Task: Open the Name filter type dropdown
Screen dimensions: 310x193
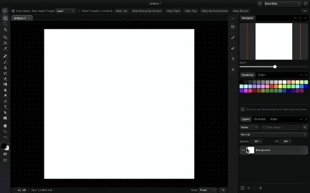Action: click(249, 127)
